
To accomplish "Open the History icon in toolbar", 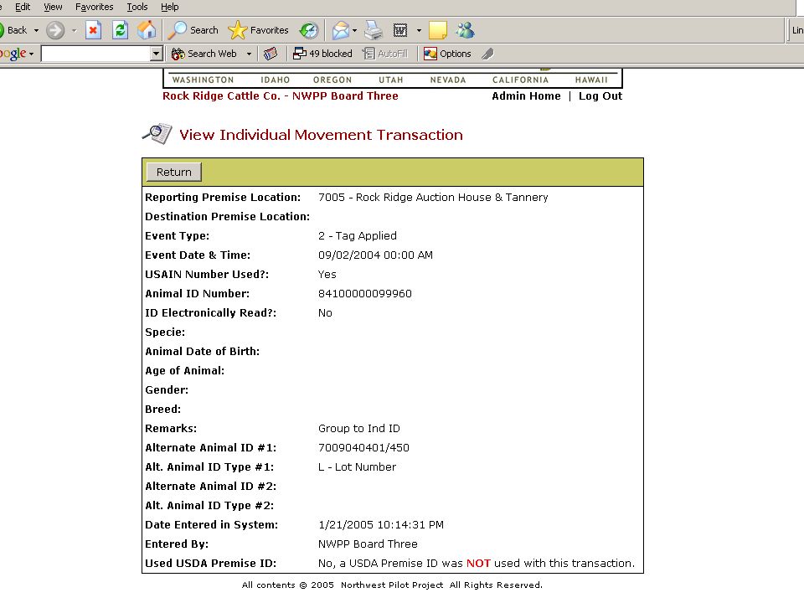I will click(309, 30).
